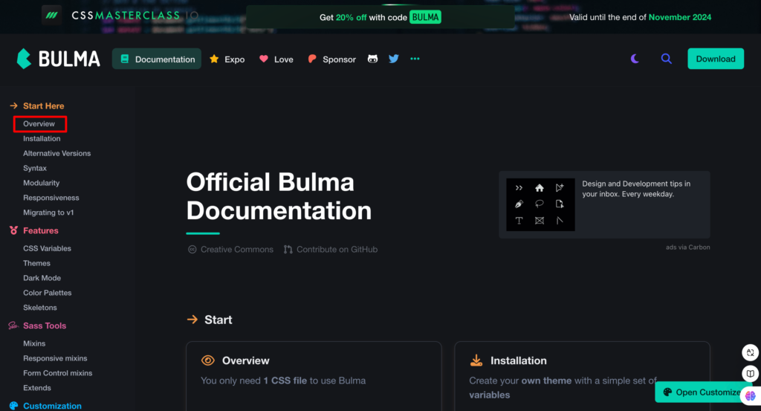Click the Sass icon beside Sass Tools

coord(13,326)
